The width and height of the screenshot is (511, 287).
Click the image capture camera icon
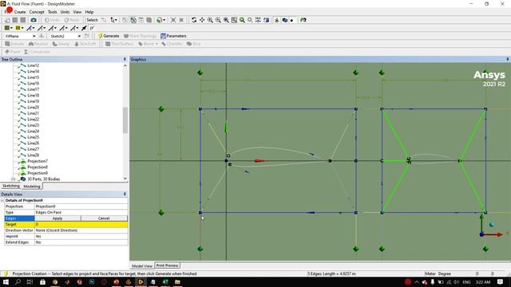[34, 20]
